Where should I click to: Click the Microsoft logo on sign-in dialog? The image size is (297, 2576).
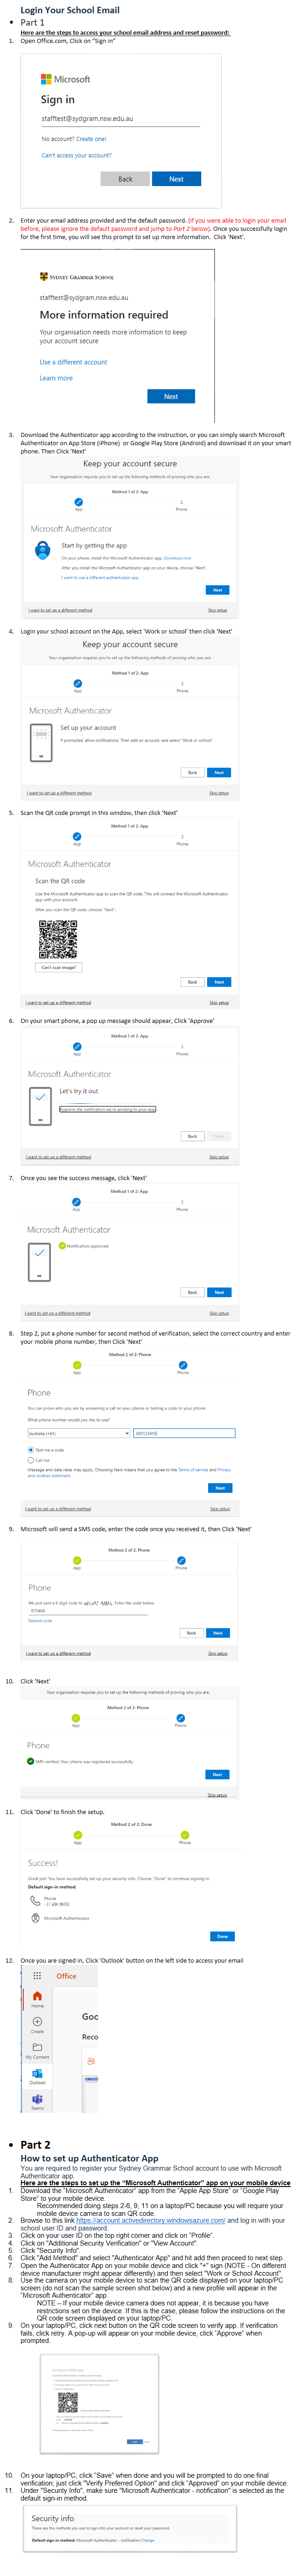46,79
